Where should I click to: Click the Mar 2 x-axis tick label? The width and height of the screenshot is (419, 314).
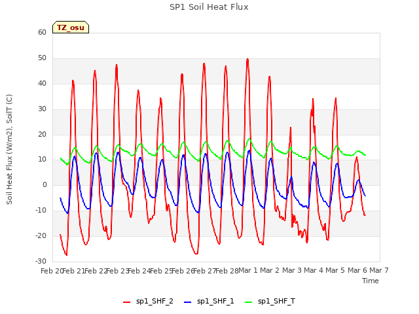tap(270, 270)
